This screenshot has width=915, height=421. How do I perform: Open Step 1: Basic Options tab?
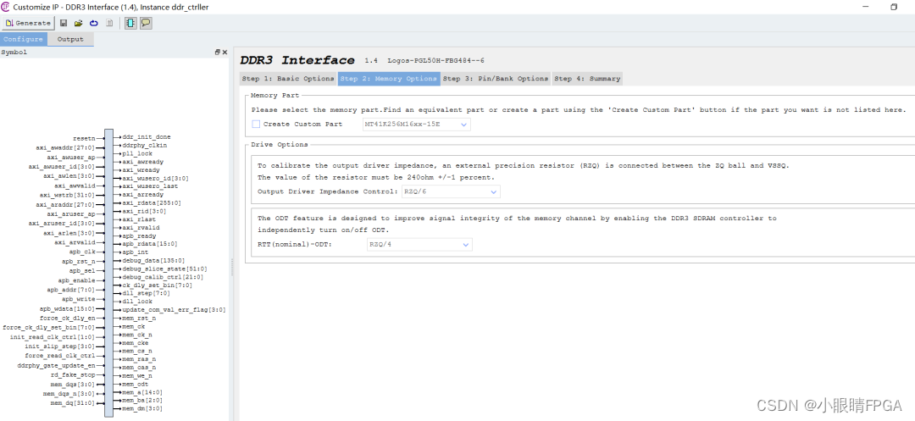(288, 79)
